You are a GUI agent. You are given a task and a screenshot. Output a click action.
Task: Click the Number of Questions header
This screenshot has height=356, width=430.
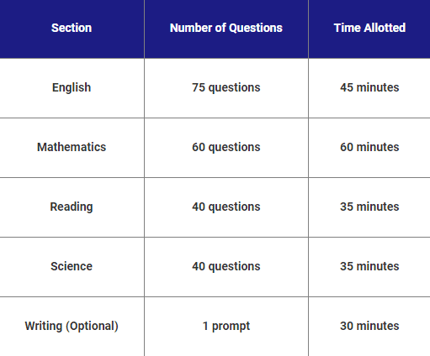coord(226,28)
